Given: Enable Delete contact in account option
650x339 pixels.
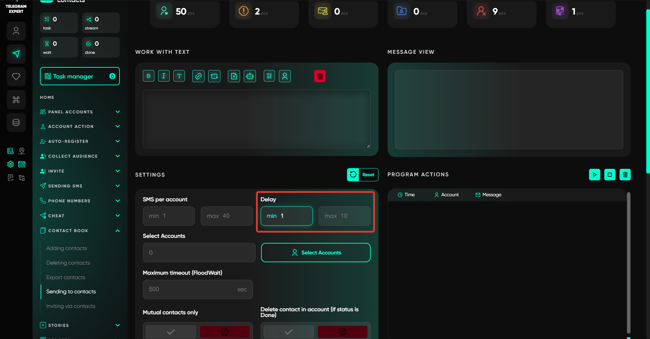Looking at the screenshot, I should tap(288, 332).
